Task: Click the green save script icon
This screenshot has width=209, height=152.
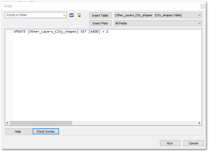Action: 79,15
